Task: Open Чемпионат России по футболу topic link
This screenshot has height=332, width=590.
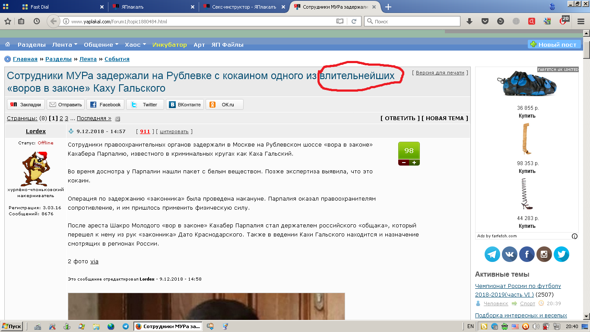Action: (x=518, y=290)
